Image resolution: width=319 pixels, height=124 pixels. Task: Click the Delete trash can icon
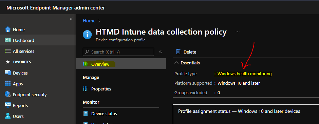178,51
